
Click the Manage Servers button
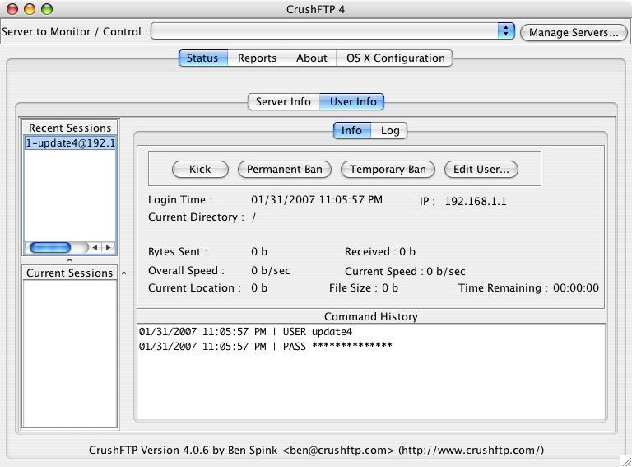pyautogui.click(x=574, y=32)
